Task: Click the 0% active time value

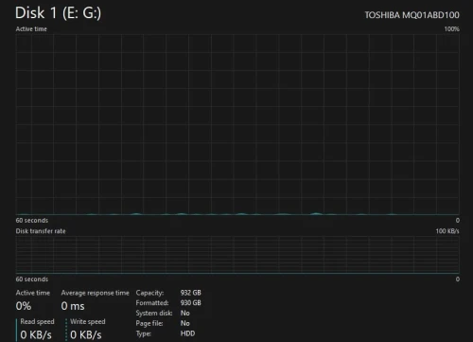Action: coord(24,306)
